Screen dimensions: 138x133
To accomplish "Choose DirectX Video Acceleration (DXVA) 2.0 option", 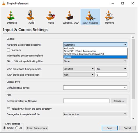I will 95,54.
